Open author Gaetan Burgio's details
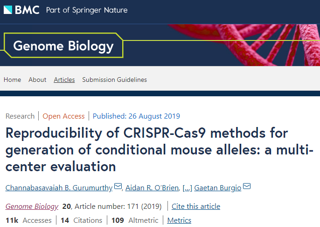The width and height of the screenshot is (320, 227). (218, 187)
